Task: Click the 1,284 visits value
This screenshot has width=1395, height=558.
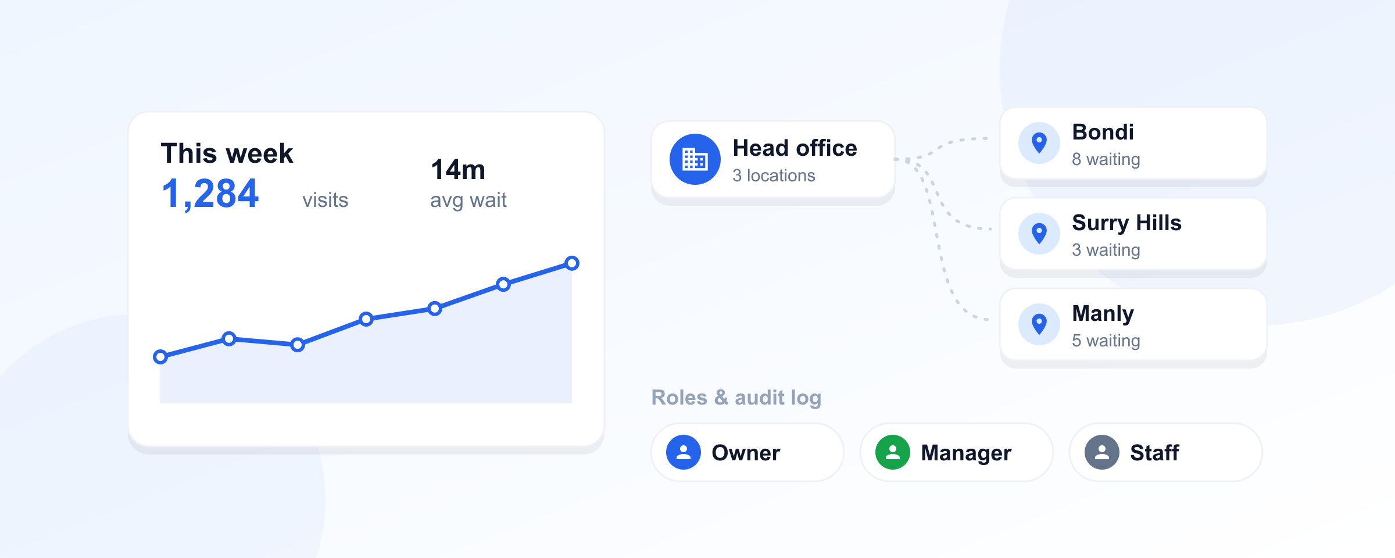Action: click(210, 194)
